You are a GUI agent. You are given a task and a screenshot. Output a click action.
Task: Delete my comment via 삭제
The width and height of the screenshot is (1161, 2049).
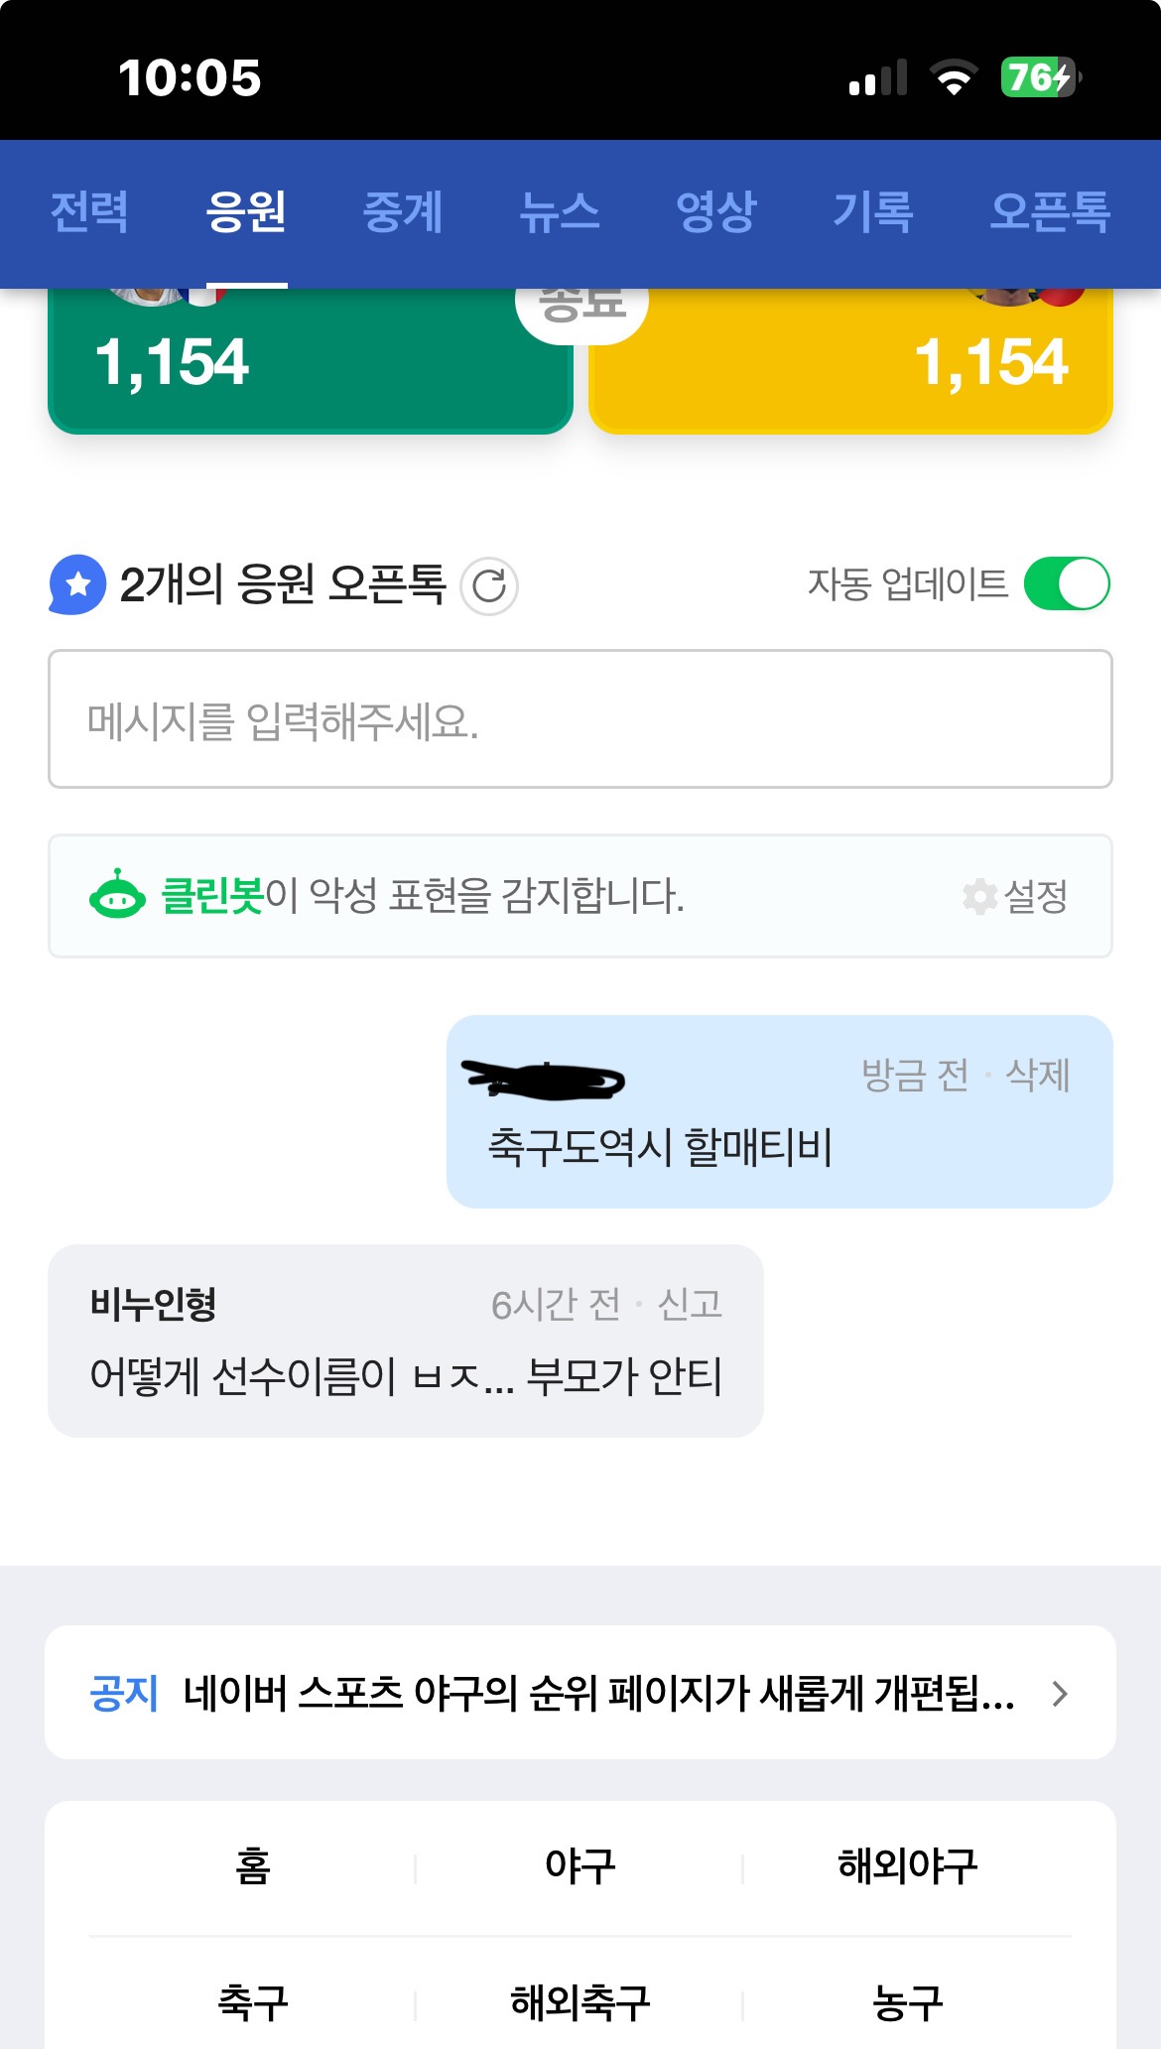point(1037,1075)
